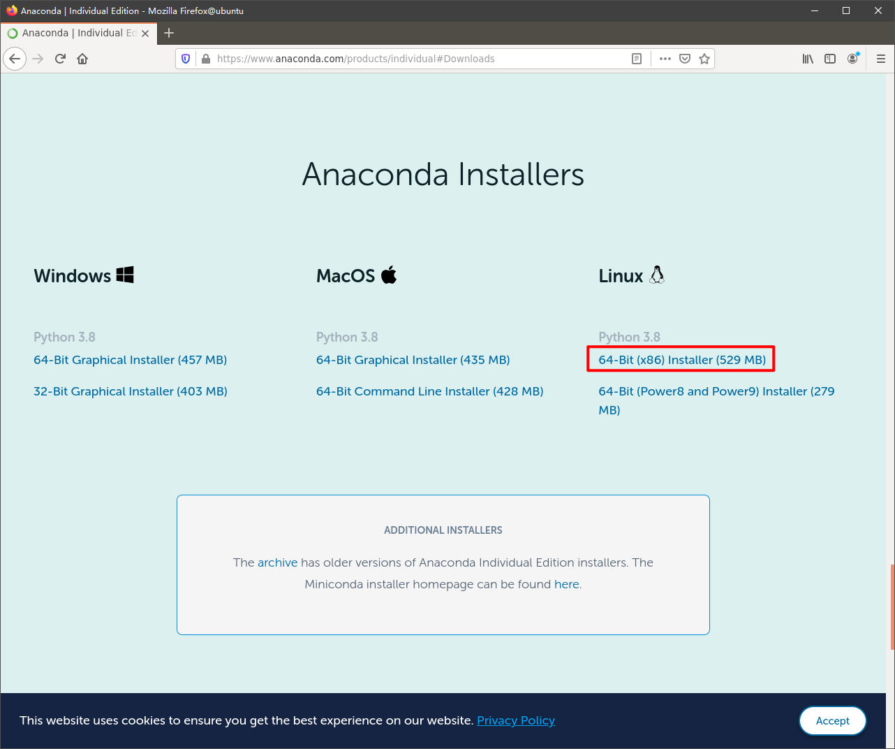The width and height of the screenshot is (895, 749).
Task: Open tracking protection shield icon
Action: pyautogui.click(x=186, y=59)
